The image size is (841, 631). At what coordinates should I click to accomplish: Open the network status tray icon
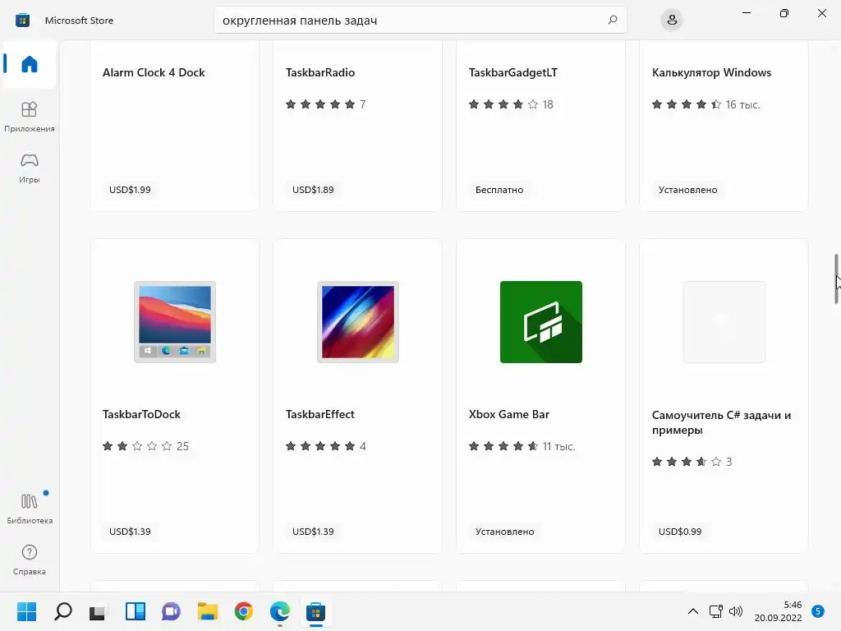(715, 611)
